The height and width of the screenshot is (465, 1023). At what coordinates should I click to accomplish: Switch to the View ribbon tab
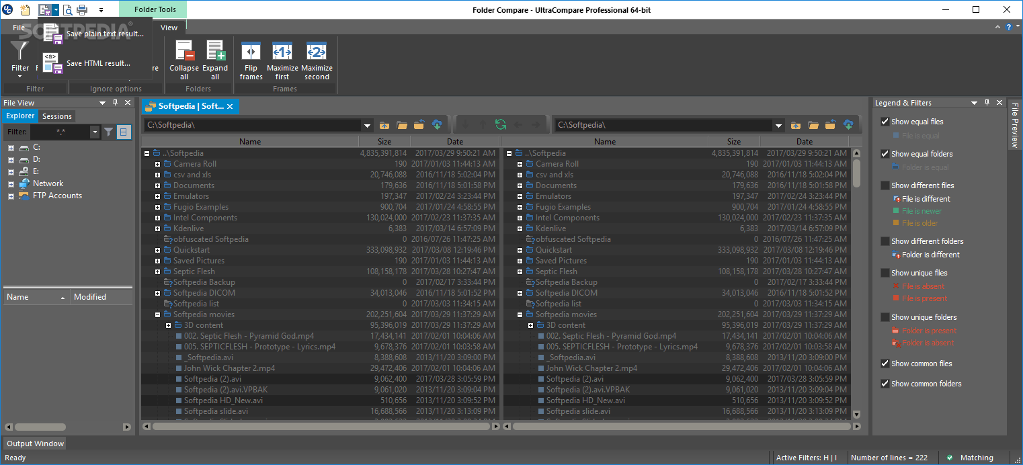click(x=169, y=28)
